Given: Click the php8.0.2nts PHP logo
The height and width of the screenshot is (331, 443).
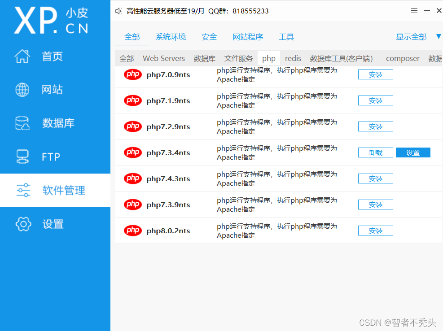Looking at the screenshot, I should 133,231.
